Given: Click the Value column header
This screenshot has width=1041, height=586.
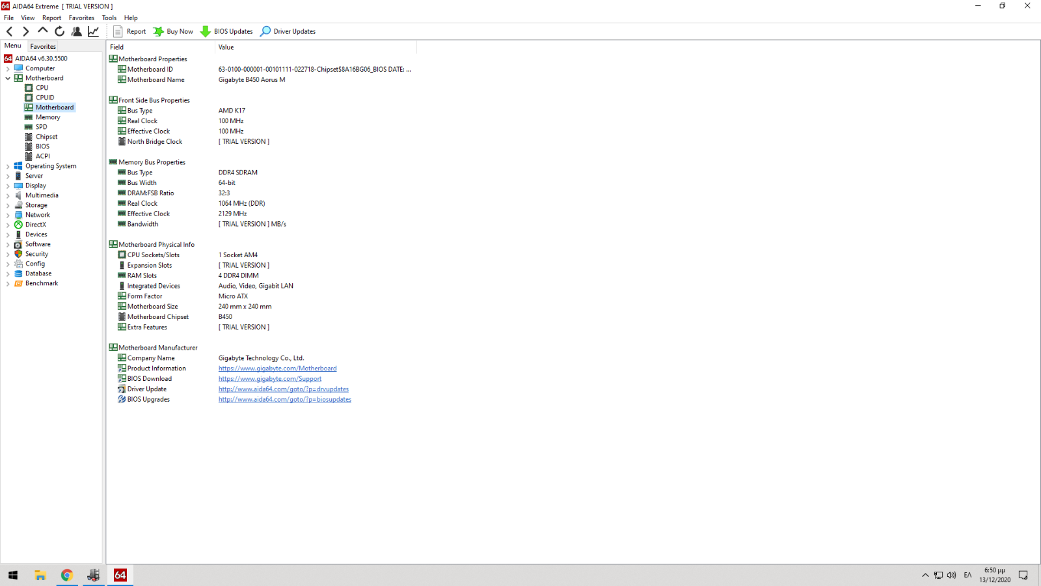Looking at the screenshot, I should pyautogui.click(x=316, y=47).
